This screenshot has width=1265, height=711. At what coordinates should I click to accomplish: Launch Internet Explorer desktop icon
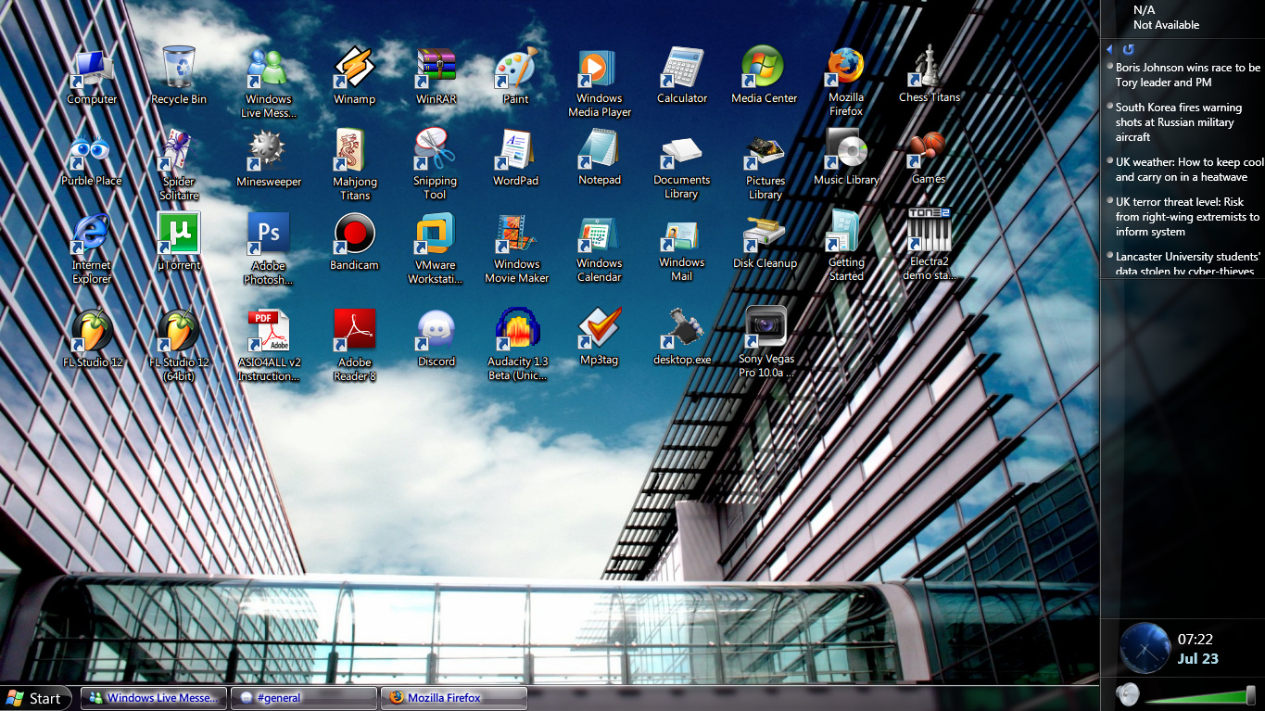[x=92, y=248]
